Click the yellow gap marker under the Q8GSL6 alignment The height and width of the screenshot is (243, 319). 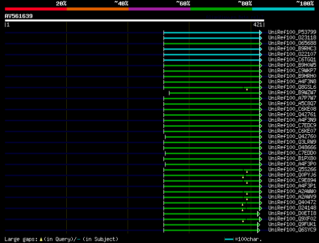(247, 89)
